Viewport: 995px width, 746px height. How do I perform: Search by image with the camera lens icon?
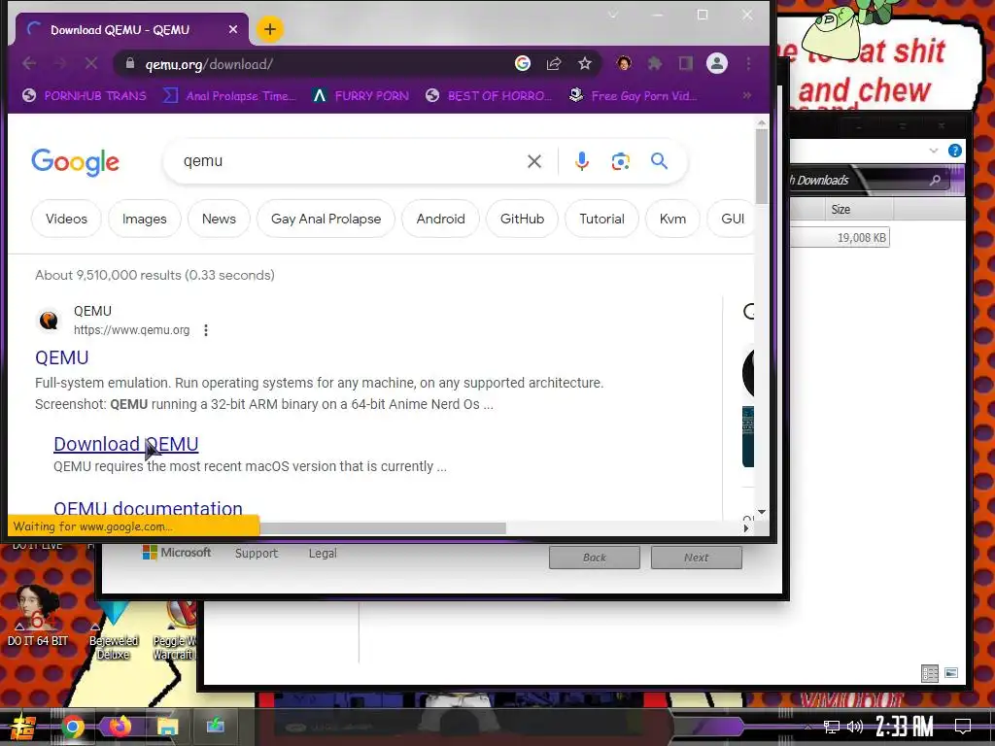620,161
